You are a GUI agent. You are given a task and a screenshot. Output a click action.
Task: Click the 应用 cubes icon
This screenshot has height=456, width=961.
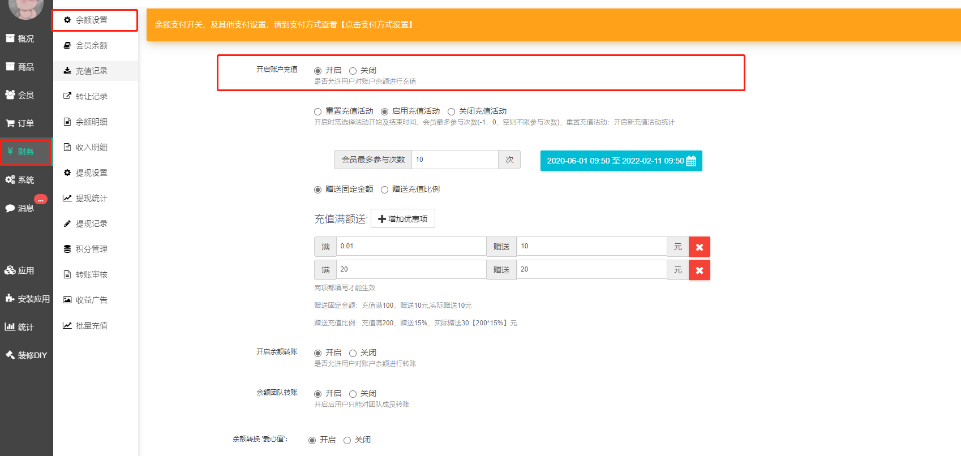10,270
